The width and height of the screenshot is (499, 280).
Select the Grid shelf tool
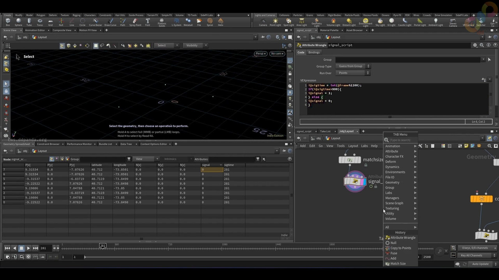pos(50,22)
